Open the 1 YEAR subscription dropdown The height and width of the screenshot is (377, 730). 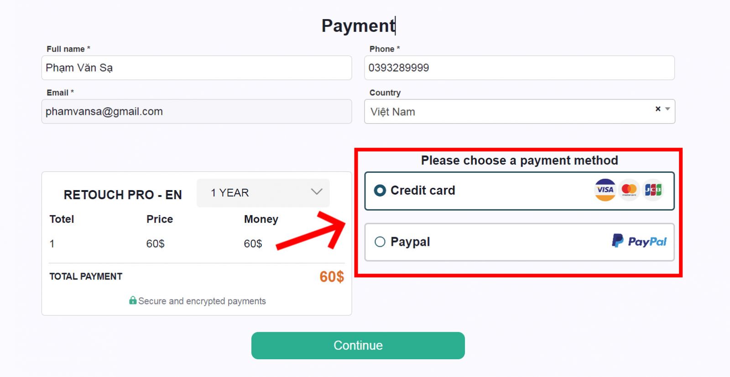tap(263, 193)
